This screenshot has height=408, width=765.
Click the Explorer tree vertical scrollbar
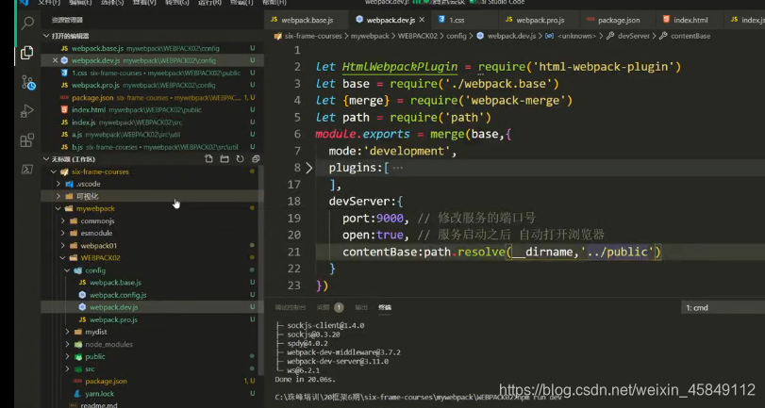(x=261, y=269)
